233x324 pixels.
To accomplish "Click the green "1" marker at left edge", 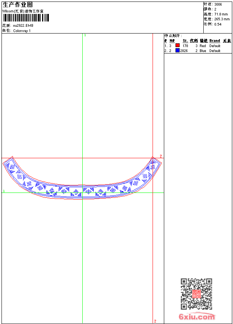I will (x=4, y=191).
